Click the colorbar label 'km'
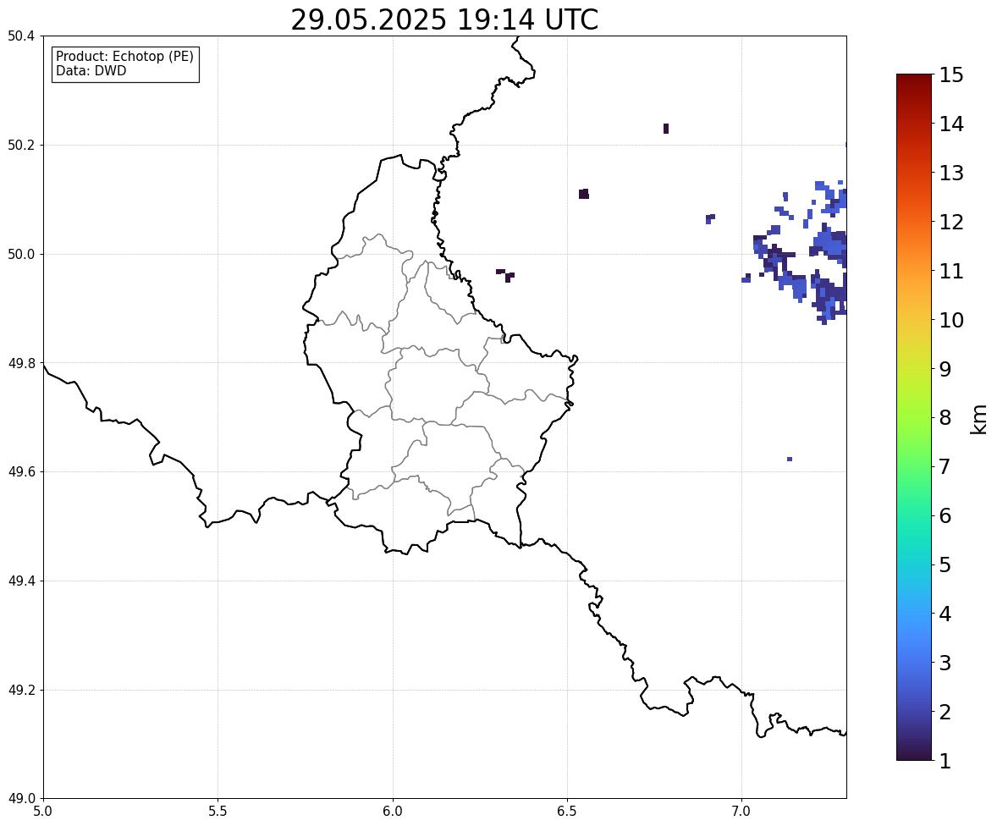 click(979, 420)
